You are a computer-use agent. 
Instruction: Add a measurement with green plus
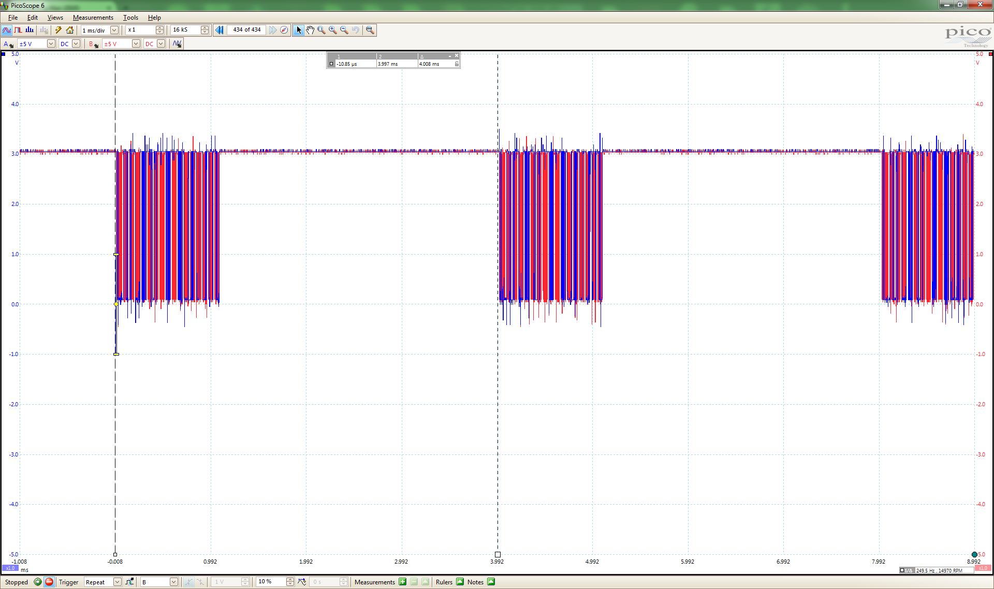click(403, 582)
